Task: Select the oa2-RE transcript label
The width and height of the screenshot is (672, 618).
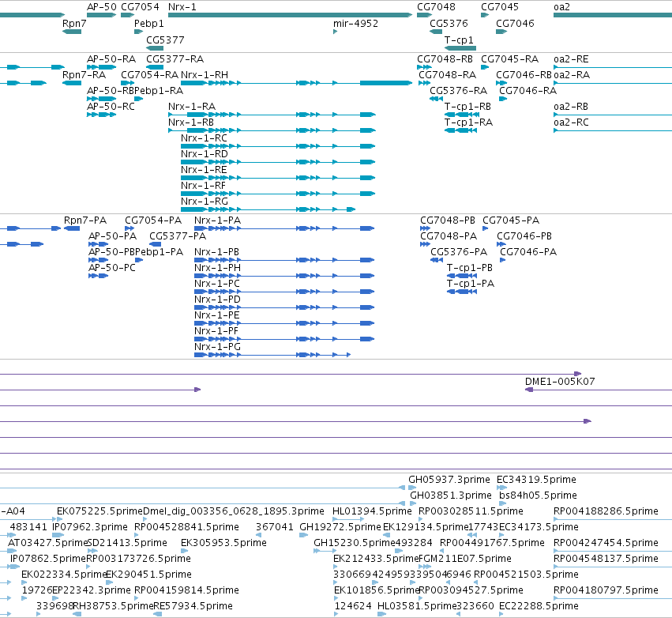Action: (571, 58)
